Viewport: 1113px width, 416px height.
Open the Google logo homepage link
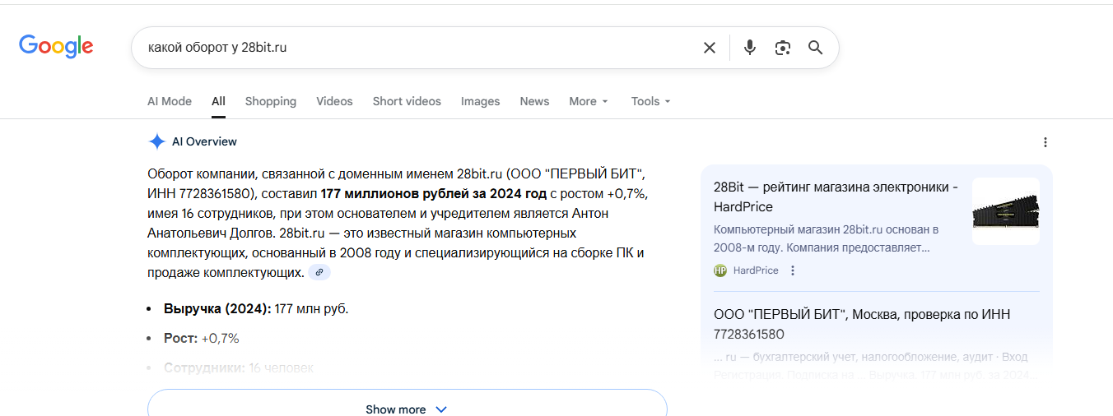click(56, 47)
